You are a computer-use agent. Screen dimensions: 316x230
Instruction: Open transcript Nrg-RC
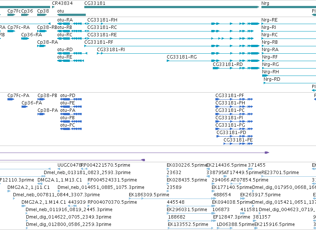pyautogui.click(x=270, y=35)
